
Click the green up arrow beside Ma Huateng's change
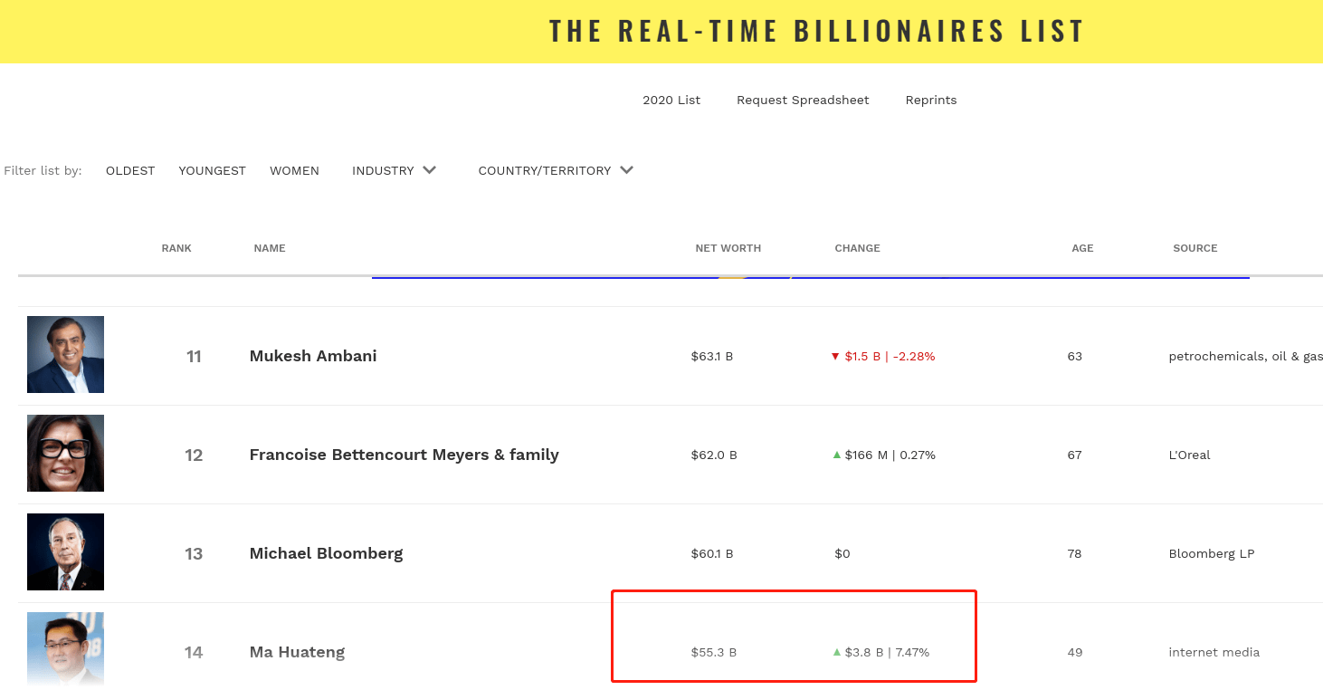[x=837, y=652]
